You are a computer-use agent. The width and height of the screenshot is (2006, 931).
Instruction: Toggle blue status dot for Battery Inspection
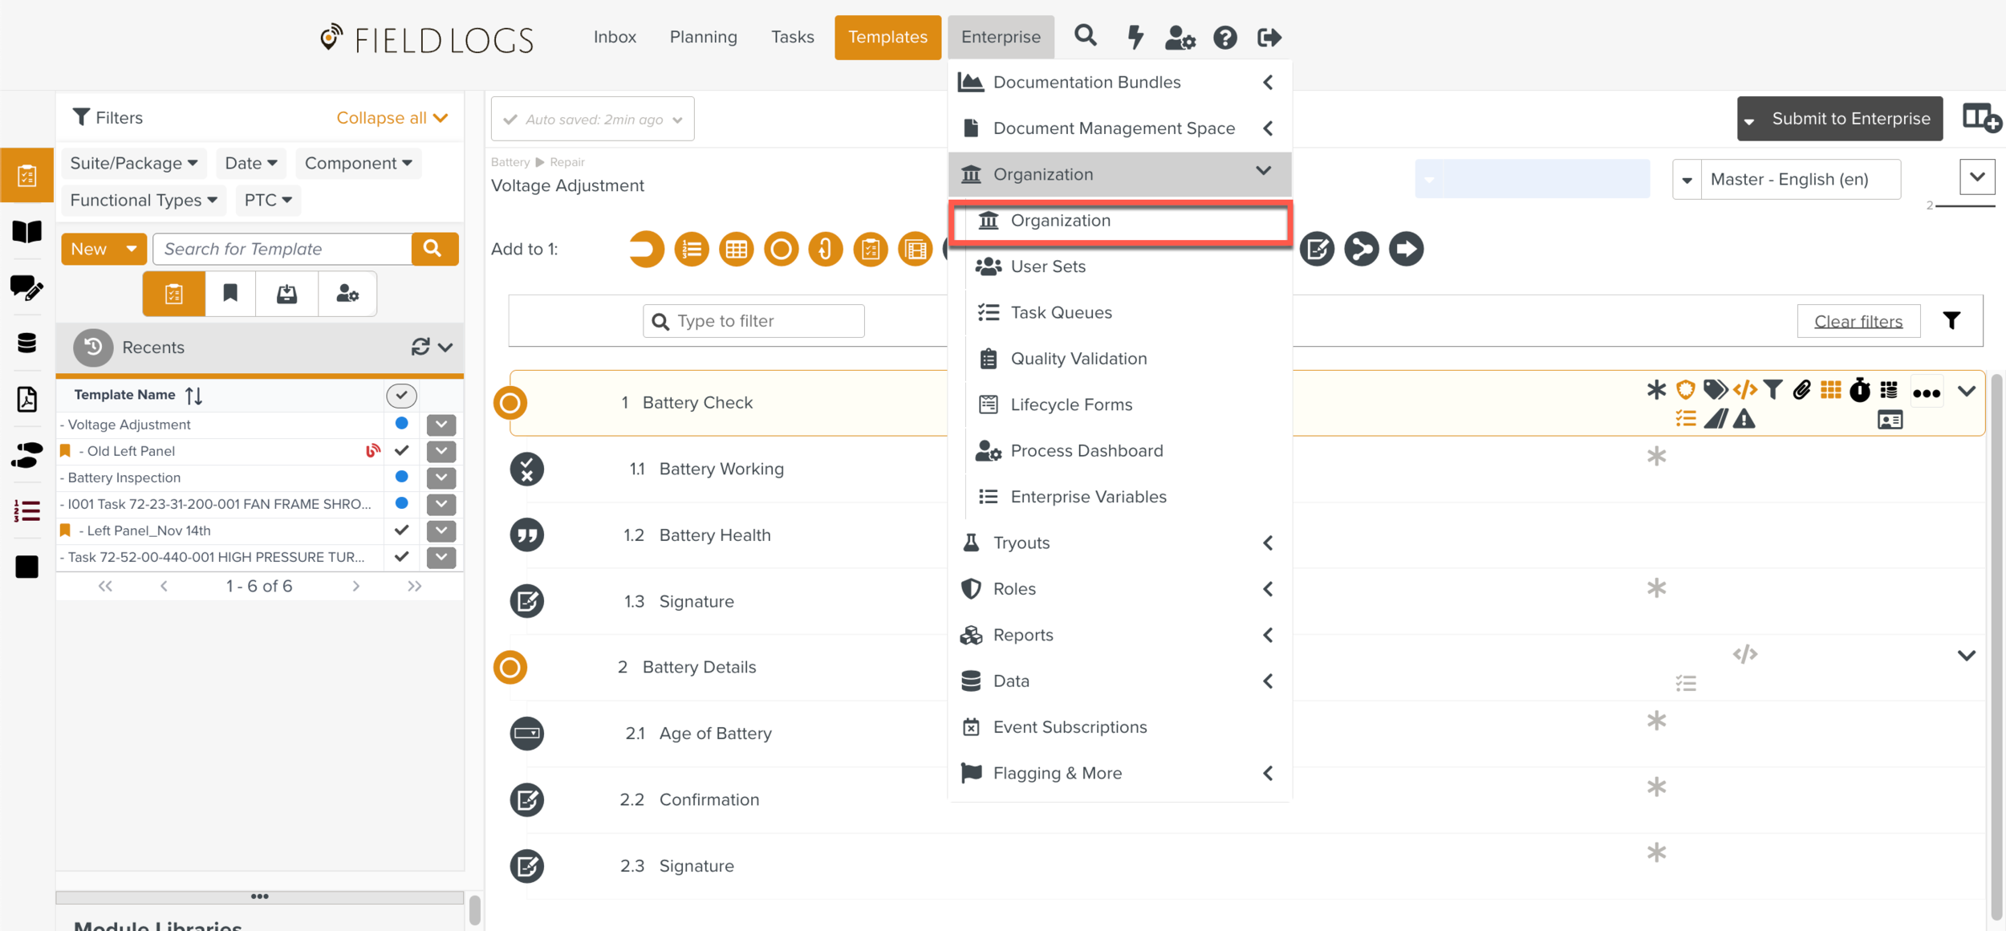coord(402,477)
